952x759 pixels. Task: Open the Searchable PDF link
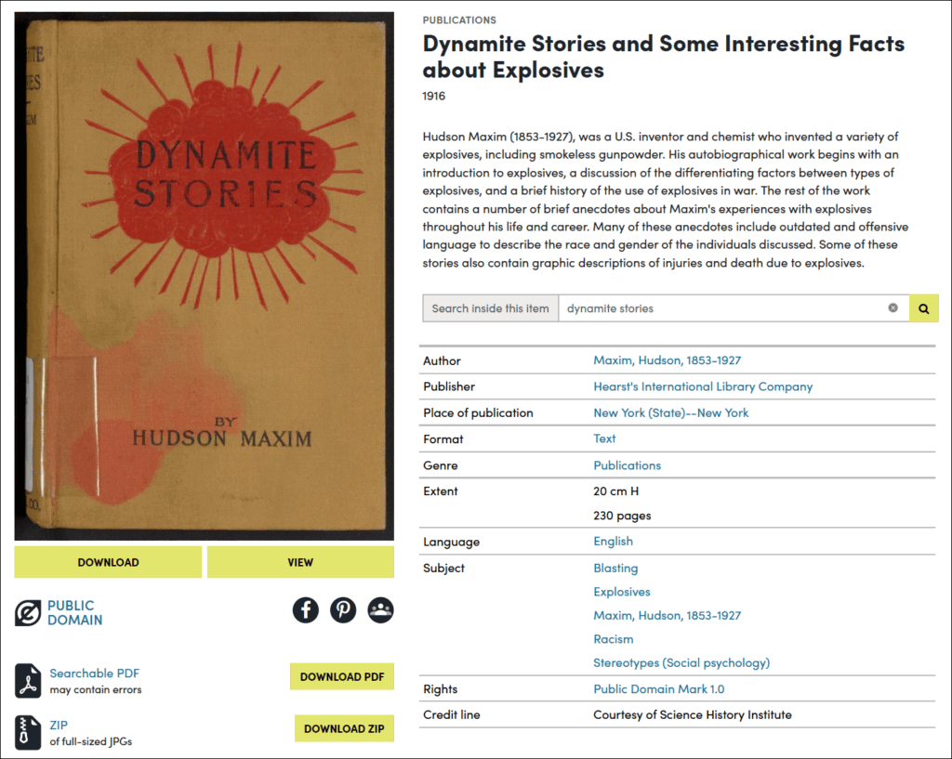(95, 673)
